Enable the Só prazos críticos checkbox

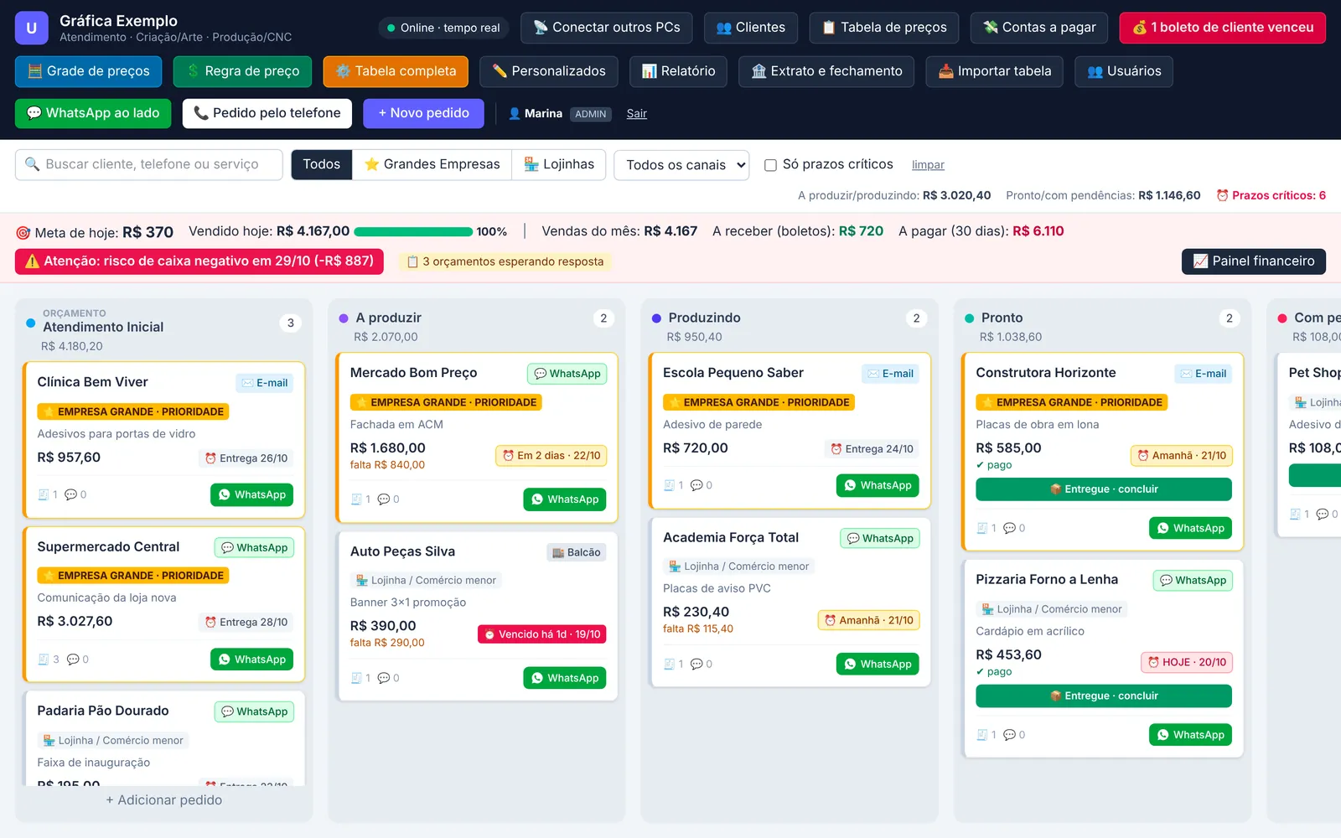coord(770,165)
